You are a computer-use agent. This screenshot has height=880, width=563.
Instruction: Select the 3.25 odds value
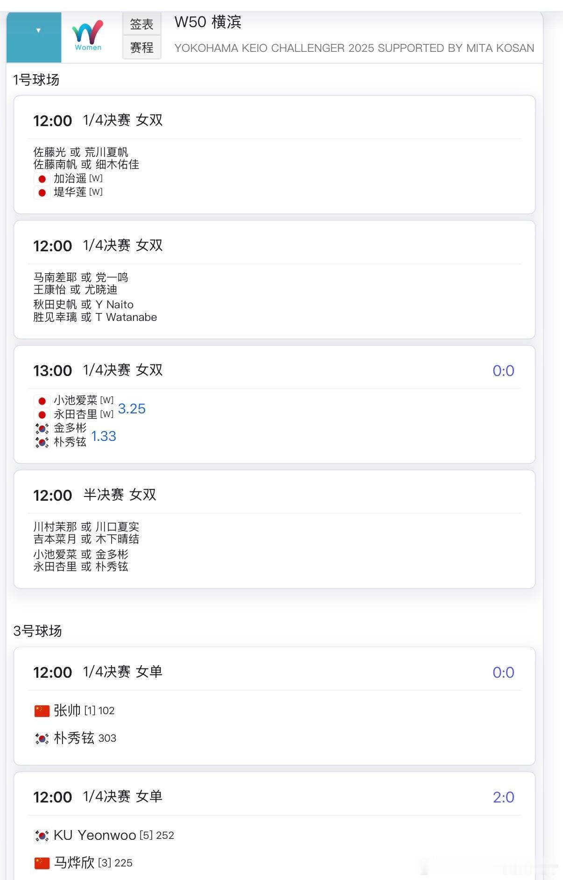click(132, 409)
